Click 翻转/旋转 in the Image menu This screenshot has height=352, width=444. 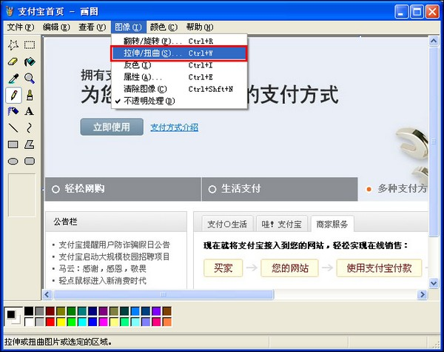pyautogui.click(x=147, y=41)
